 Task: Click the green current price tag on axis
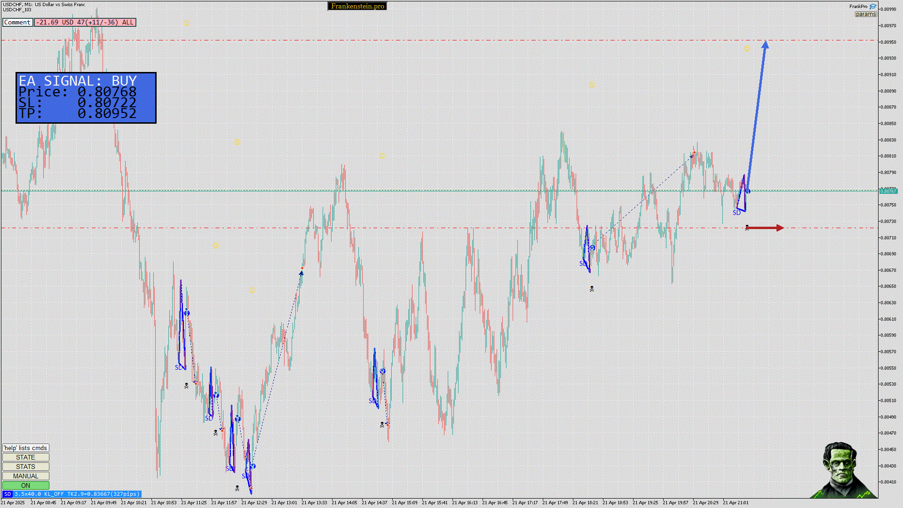[888, 191]
